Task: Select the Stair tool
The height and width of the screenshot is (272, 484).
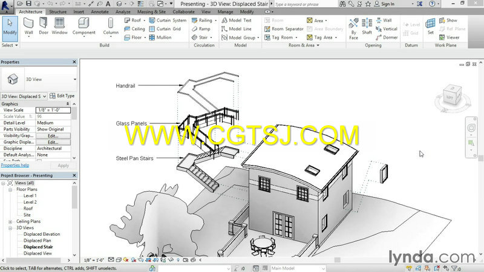Action: click(202, 37)
